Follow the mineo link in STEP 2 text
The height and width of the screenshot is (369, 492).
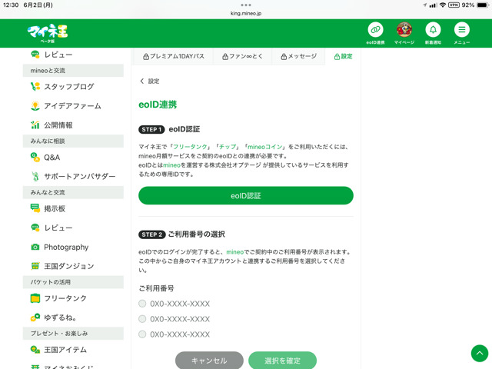click(x=234, y=252)
